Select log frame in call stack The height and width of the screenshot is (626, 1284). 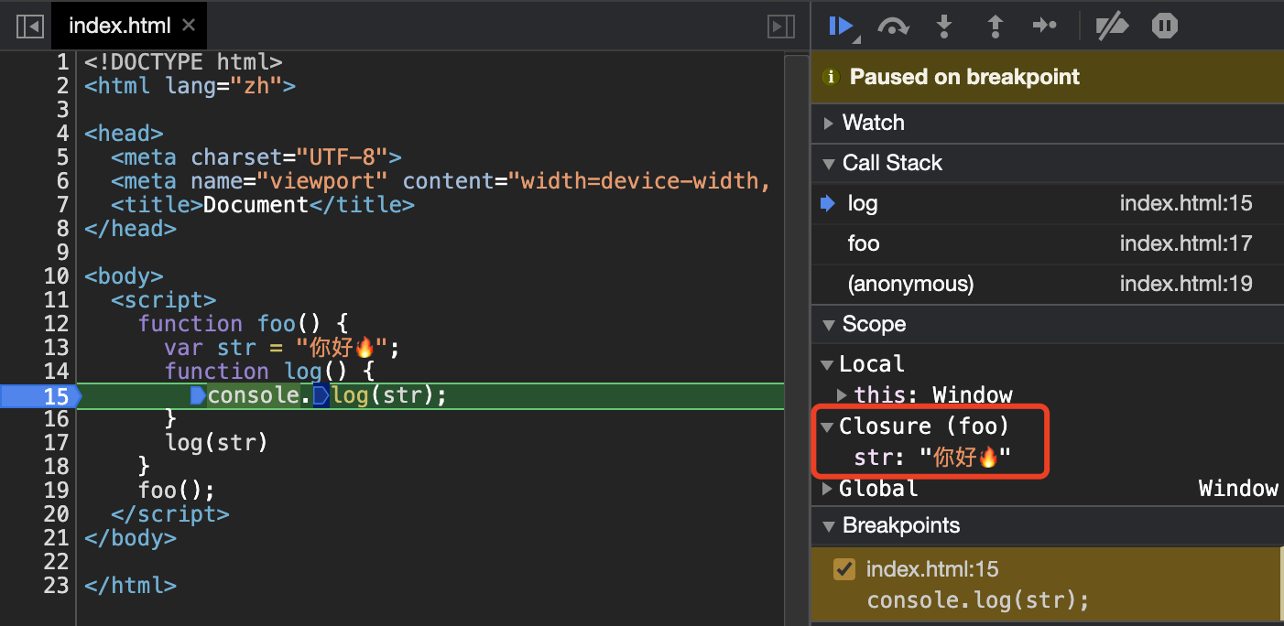(x=1047, y=203)
